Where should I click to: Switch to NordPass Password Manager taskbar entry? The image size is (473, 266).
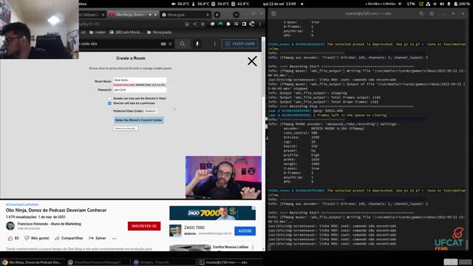coord(98,262)
